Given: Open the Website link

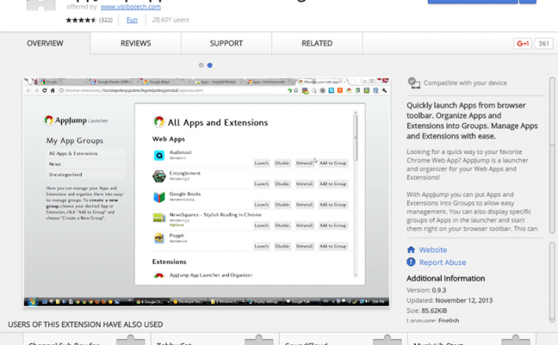Looking at the screenshot, I should click(x=433, y=250).
